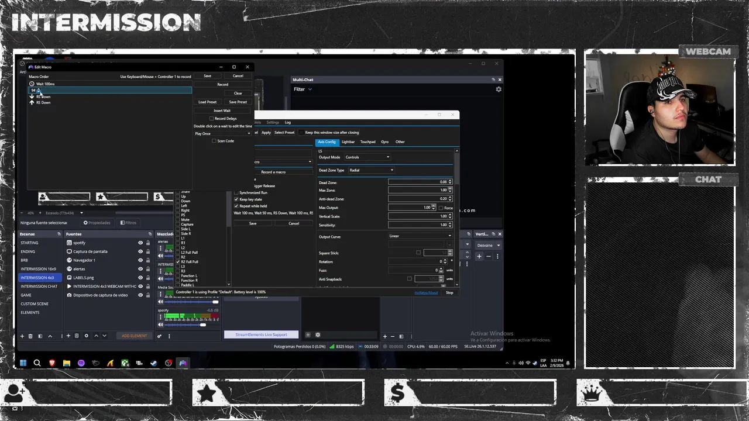Open the Dead Zone Type Radial dropdown

pos(371,170)
